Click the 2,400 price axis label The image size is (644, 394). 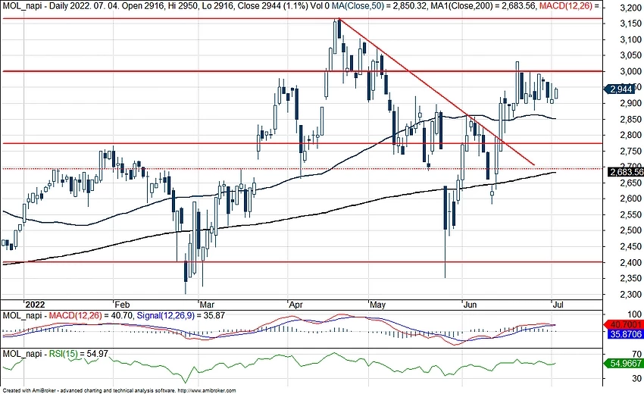click(631, 262)
